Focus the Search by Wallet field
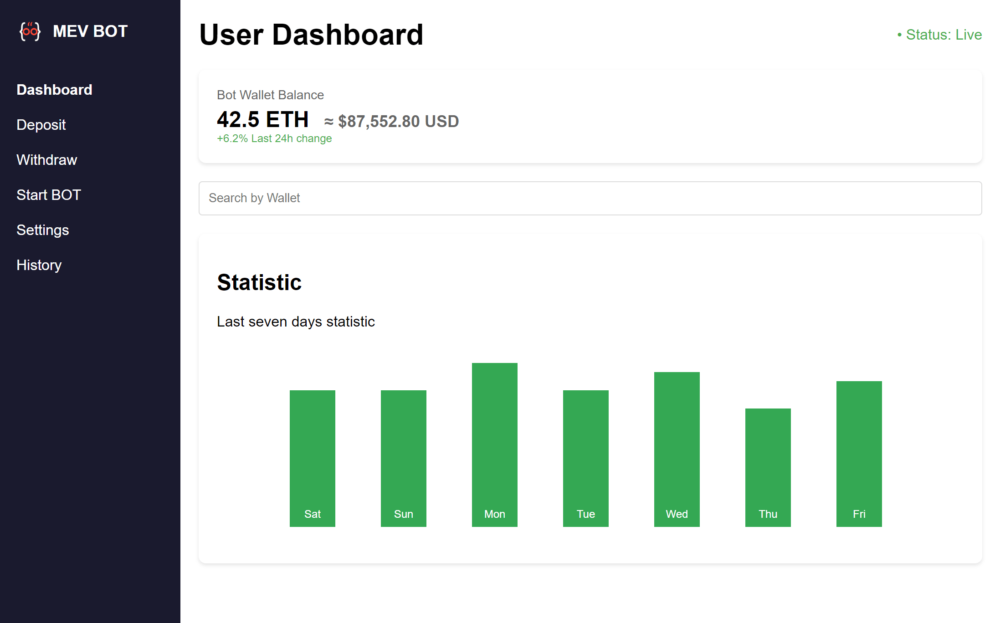 click(590, 198)
